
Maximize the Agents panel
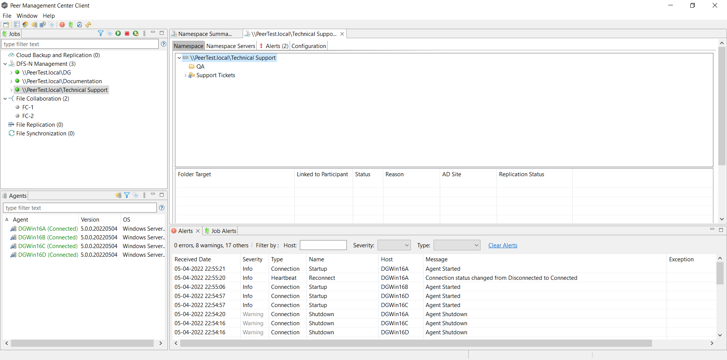[162, 195]
